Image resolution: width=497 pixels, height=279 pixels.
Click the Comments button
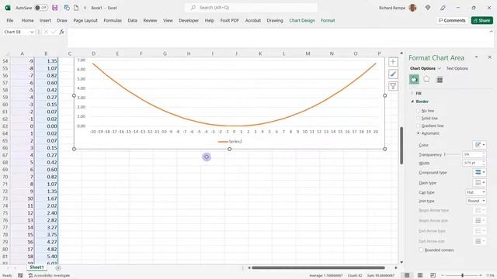pyautogui.click(x=452, y=20)
